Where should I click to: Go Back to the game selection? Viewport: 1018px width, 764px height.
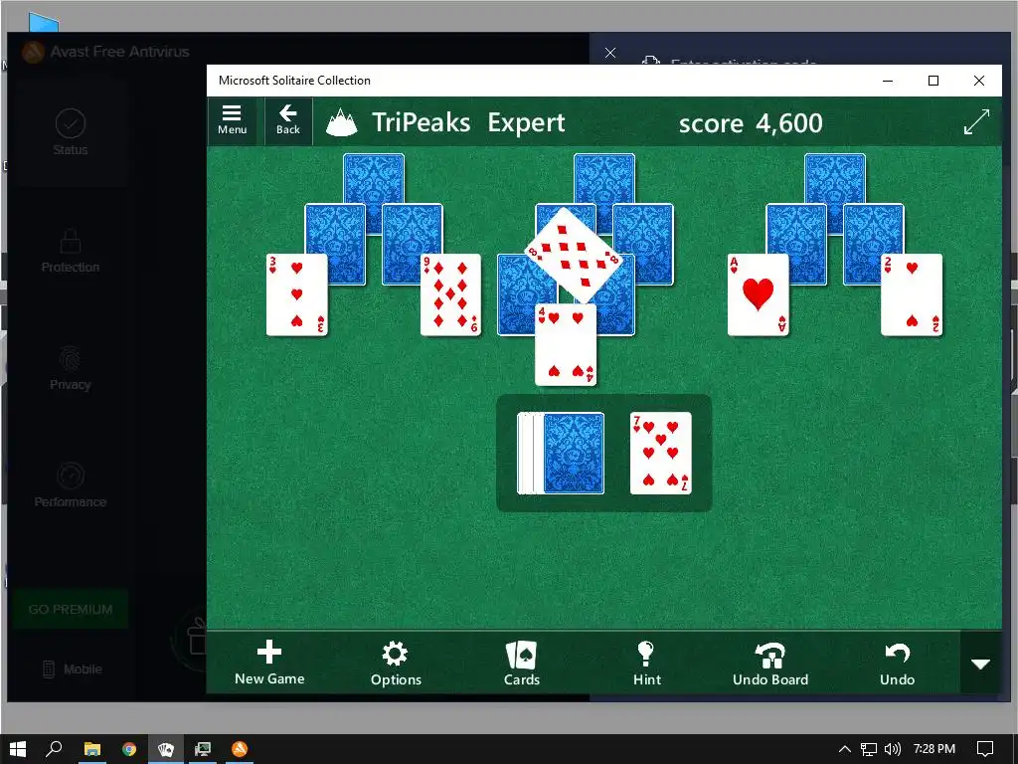(x=287, y=120)
